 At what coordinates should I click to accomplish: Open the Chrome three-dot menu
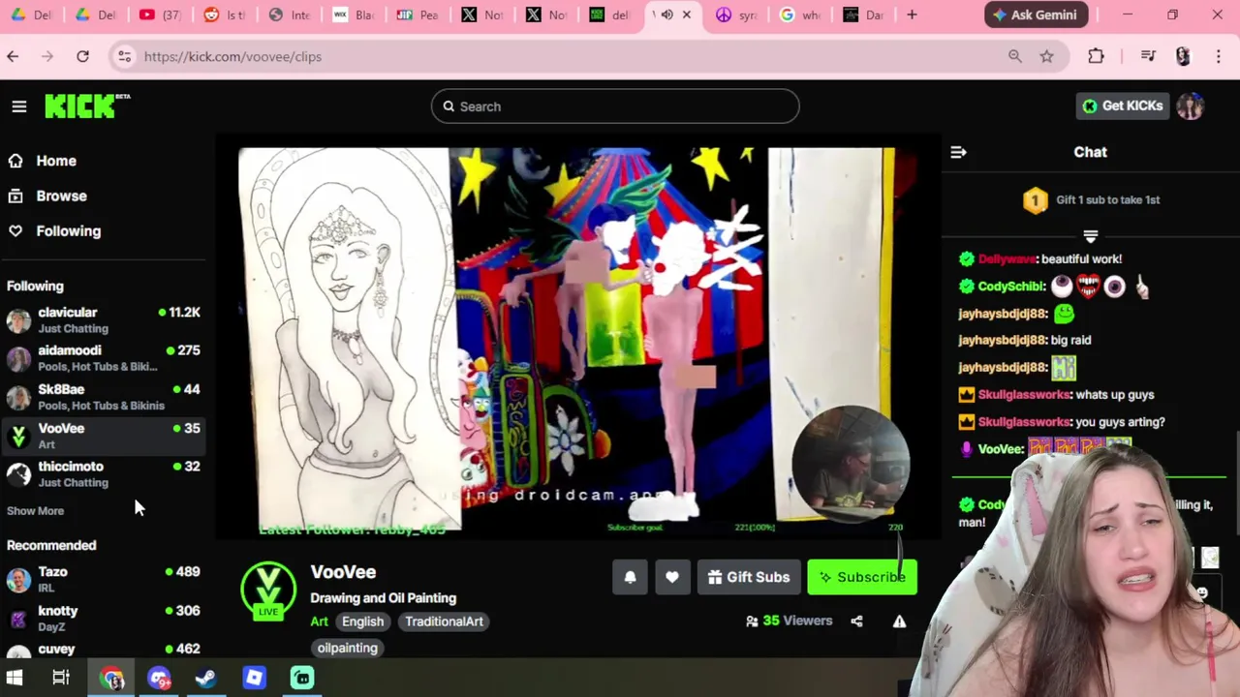click(1219, 56)
